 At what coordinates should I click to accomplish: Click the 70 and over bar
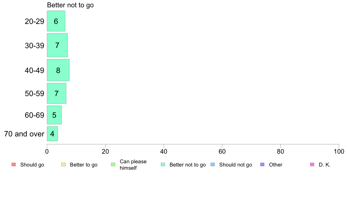[x=53, y=134]
